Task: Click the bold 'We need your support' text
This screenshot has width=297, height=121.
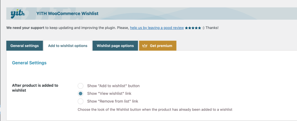Action: point(25,28)
